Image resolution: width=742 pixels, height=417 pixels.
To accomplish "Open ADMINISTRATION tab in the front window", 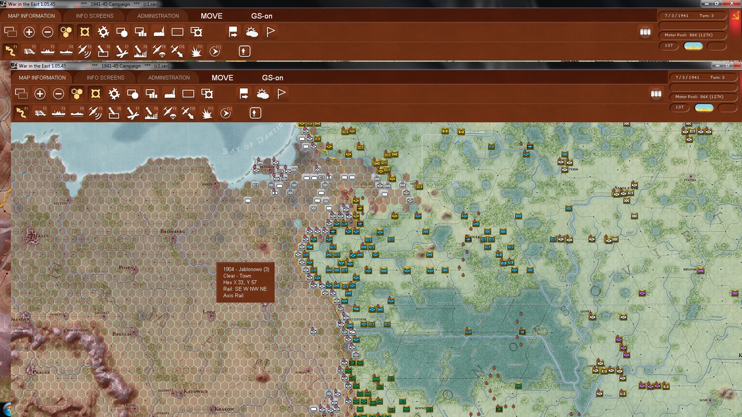I will [x=169, y=78].
